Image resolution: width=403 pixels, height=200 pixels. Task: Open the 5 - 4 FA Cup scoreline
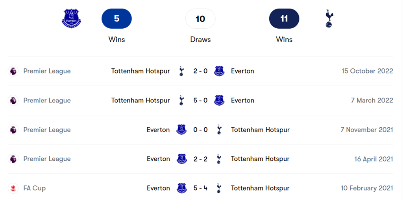(x=200, y=188)
